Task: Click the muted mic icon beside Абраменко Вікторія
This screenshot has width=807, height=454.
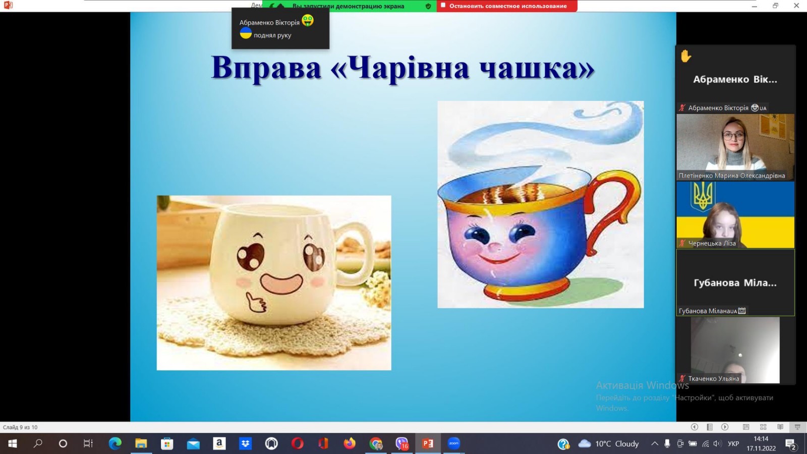Action: pos(682,107)
